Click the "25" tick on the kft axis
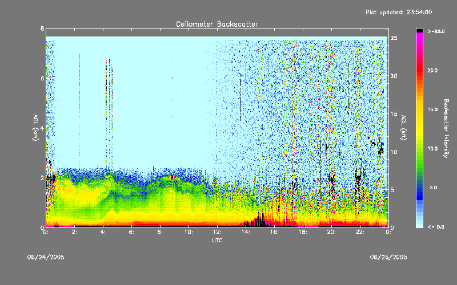The width and height of the screenshot is (457, 285). click(394, 38)
